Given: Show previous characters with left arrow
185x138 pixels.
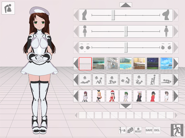Looking at the screenshot, I should click(x=76, y=96).
